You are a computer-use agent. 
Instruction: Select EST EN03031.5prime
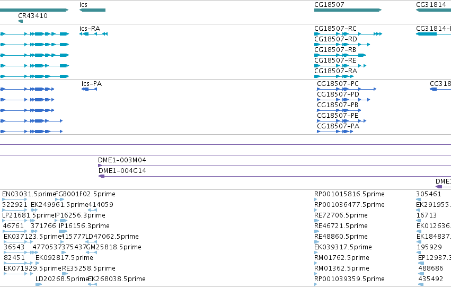(29, 194)
